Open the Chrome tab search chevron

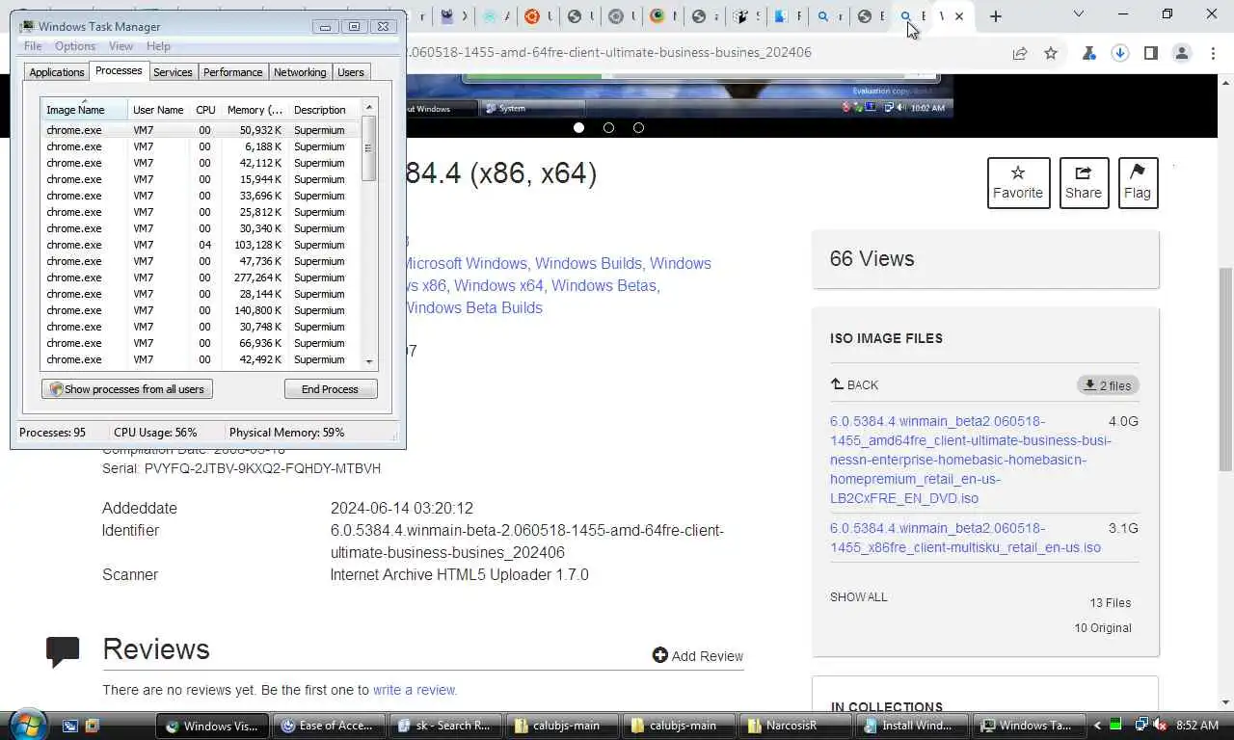click(x=1078, y=14)
